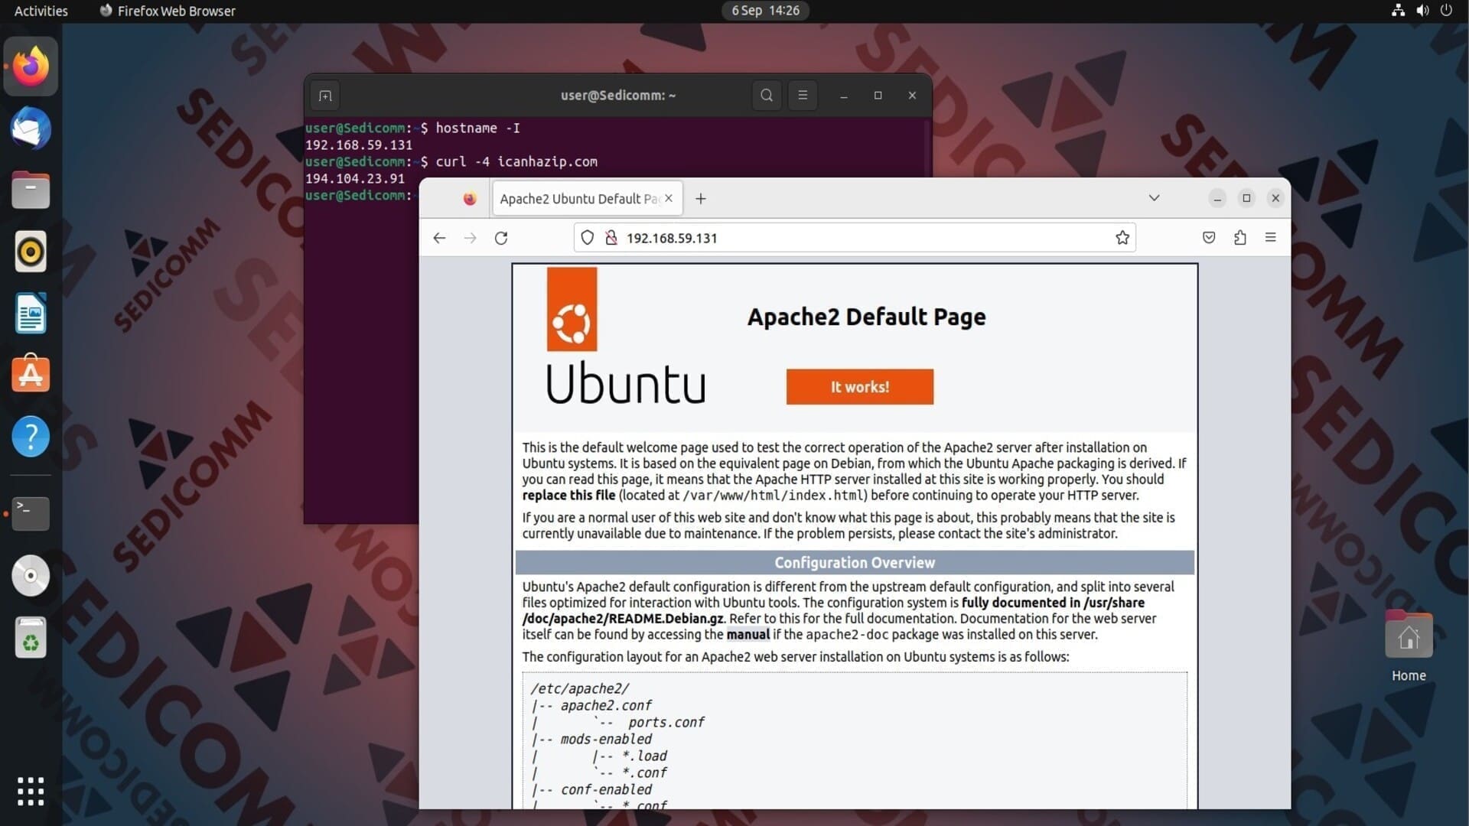1469x826 pixels.
Task: Click 'ports.conf' in the config tree
Action: point(666,723)
